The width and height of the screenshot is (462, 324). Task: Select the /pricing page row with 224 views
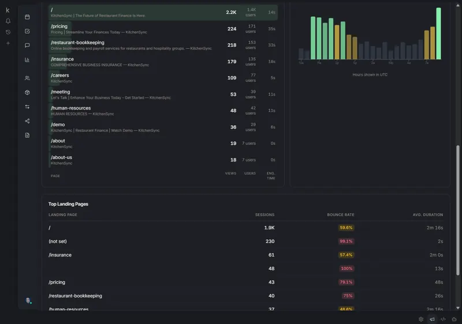[x=163, y=29]
